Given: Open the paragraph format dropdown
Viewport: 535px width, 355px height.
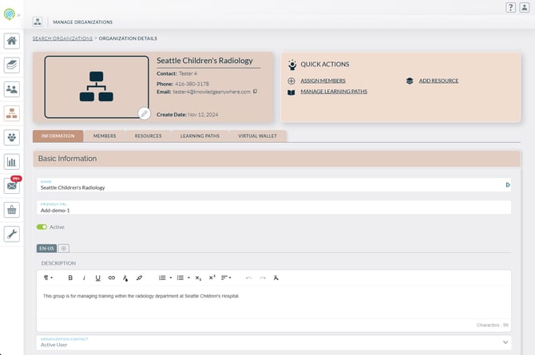Looking at the screenshot, I should [48, 278].
